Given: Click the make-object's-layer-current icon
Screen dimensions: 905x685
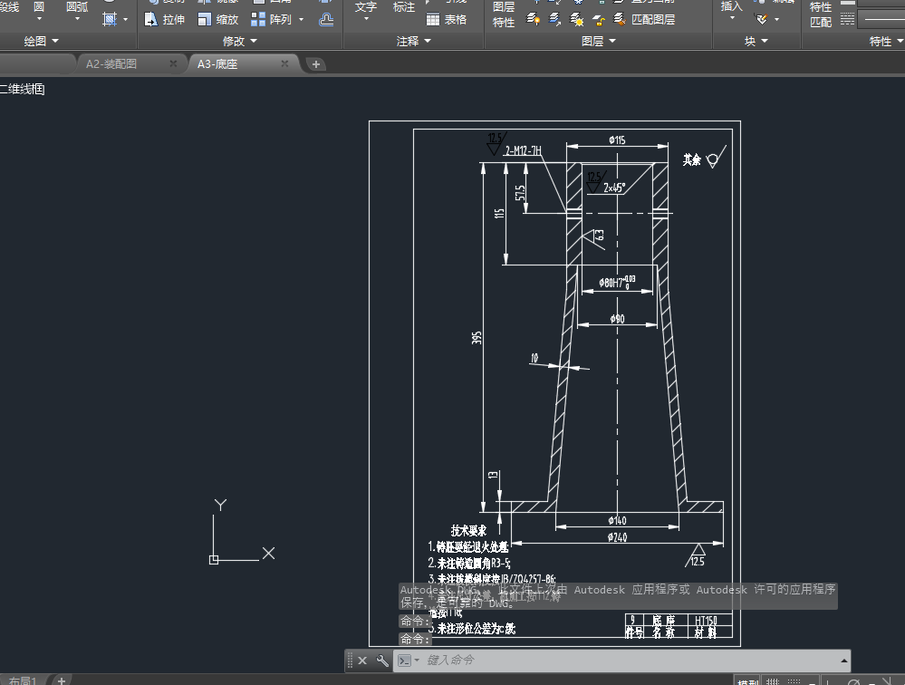Looking at the screenshot, I should tap(534, 20).
